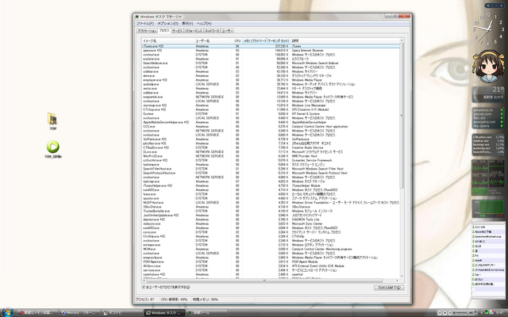Click the anime character sidebar gadget

(x=487, y=67)
